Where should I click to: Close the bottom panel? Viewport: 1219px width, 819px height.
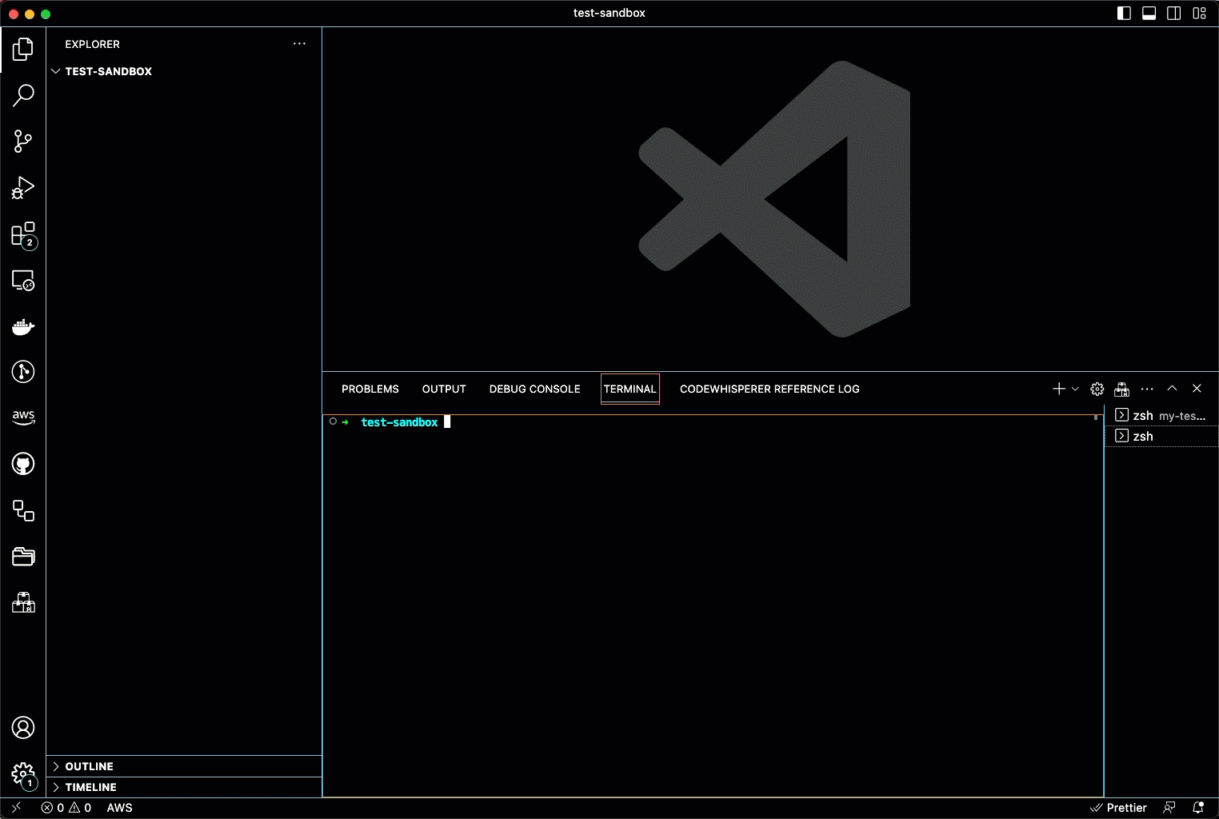click(1197, 389)
